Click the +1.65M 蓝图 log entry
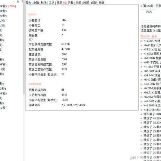The height and width of the screenshot is (161, 161). [152, 54]
